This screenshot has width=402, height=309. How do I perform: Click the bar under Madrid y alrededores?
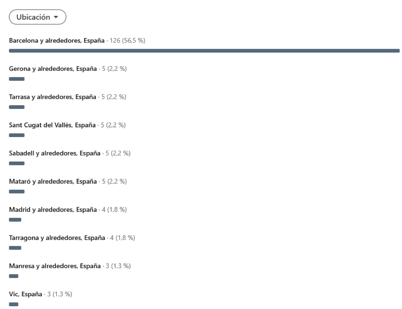pos(15,220)
